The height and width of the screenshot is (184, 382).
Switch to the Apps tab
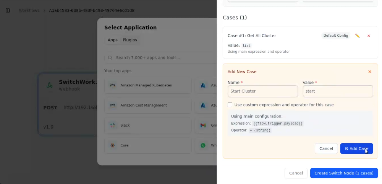(x=113, y=40)
